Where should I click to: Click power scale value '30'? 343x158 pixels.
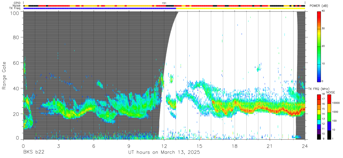(323, 29)
